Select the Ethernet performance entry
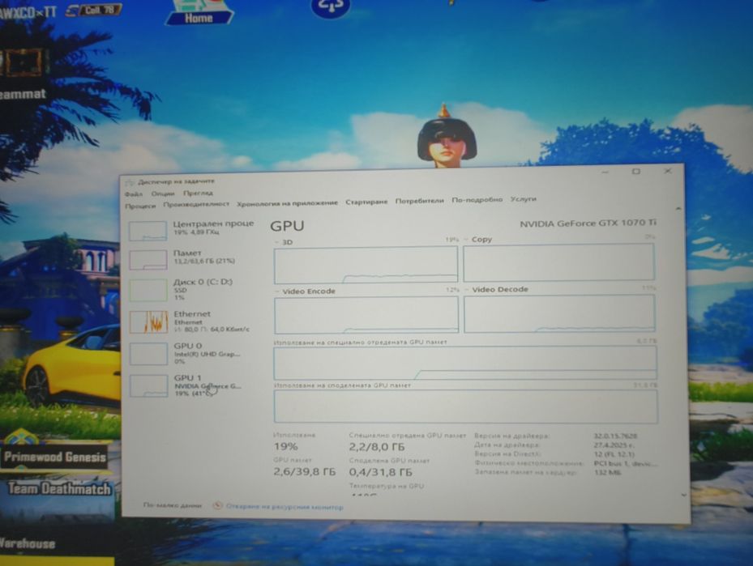 (x=192, y=321)
